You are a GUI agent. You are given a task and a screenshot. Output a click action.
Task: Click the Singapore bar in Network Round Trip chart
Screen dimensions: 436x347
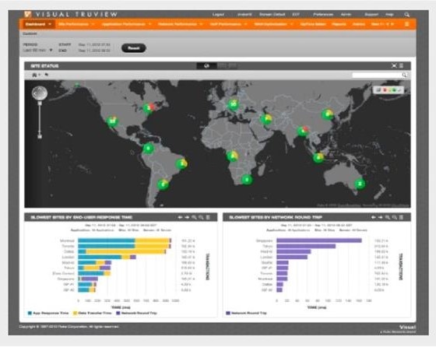319,240
